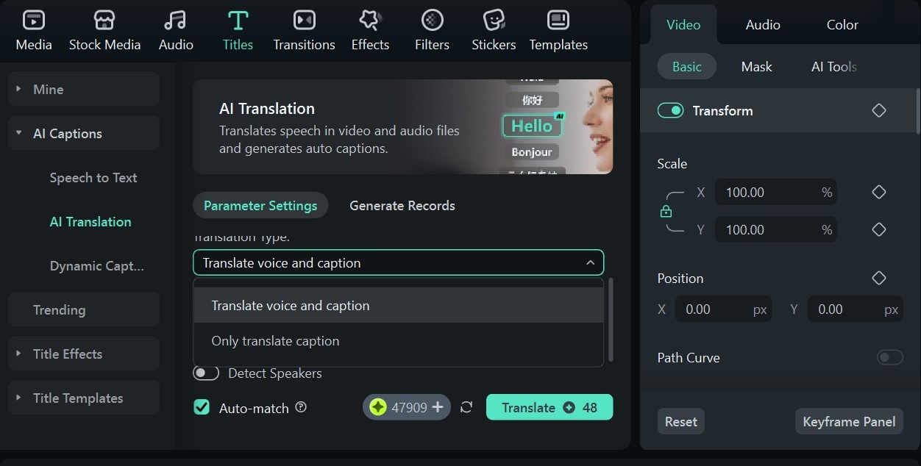Uncheck the Auto-match checkbox

(x=202, y=407)
